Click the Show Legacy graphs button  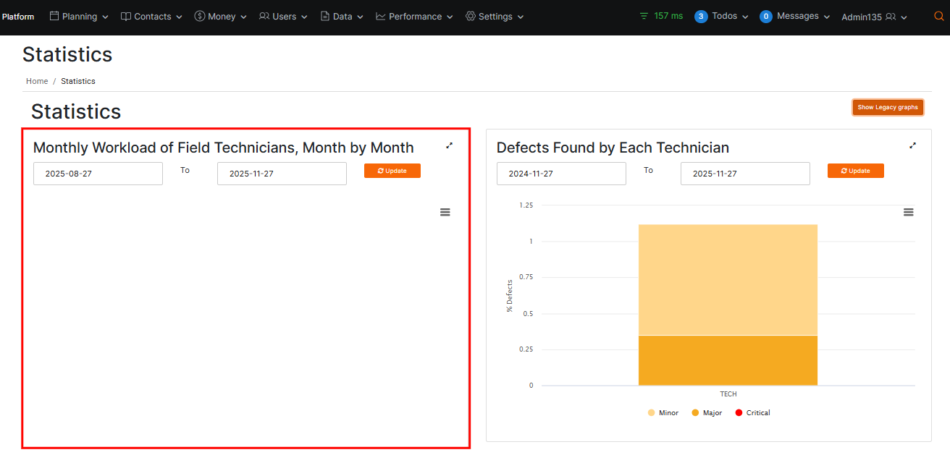(x=887, y=107)
